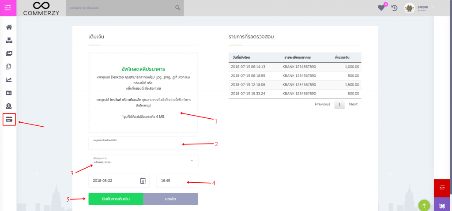Image resolution: width=452 pixels, height=211 pixels.
Task: Click the gapgap user avatar
Action: click(409, 8)
